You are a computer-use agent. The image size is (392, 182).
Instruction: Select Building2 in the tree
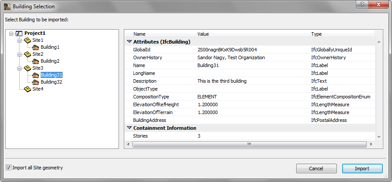[x=50, y=61]
